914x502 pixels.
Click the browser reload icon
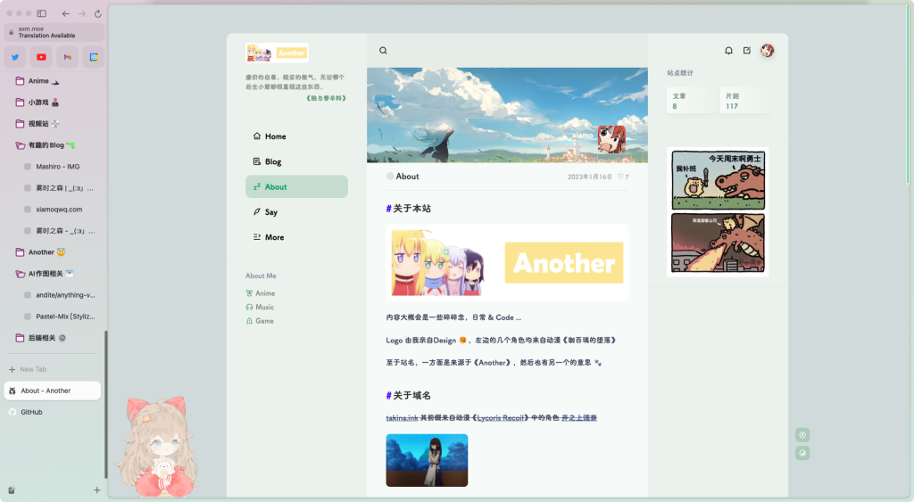click(97, 13)
